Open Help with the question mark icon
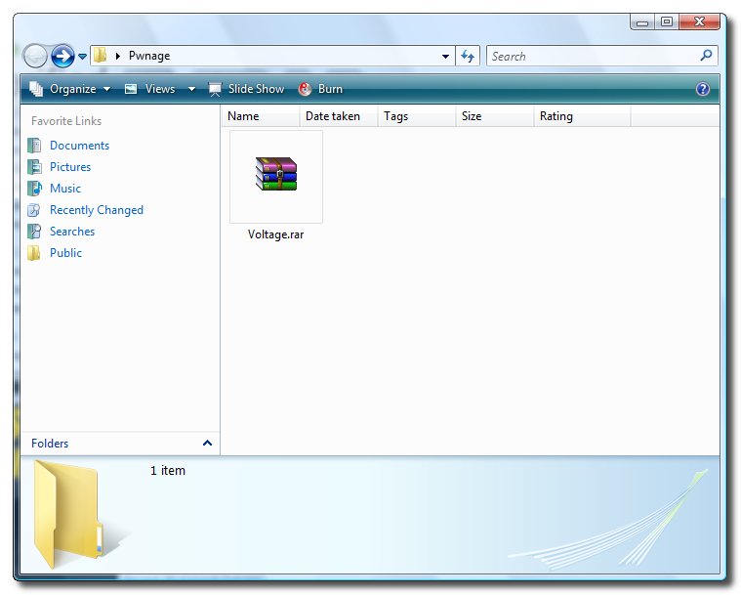 703,89
